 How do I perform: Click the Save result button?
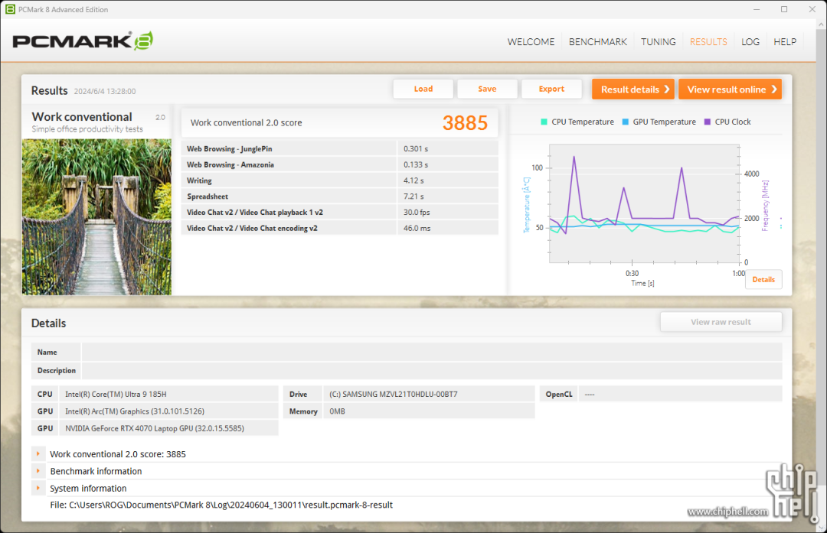[x=487, y=89]
